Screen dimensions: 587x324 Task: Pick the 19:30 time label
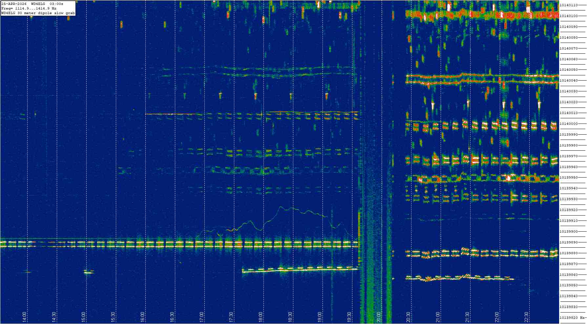349,317
